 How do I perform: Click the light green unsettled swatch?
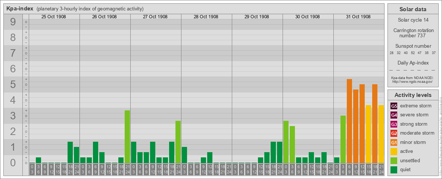point(394,161)
